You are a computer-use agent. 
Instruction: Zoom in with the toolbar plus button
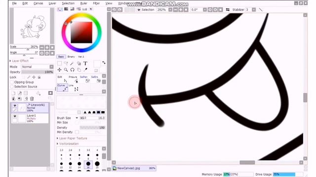coord(181,10)
